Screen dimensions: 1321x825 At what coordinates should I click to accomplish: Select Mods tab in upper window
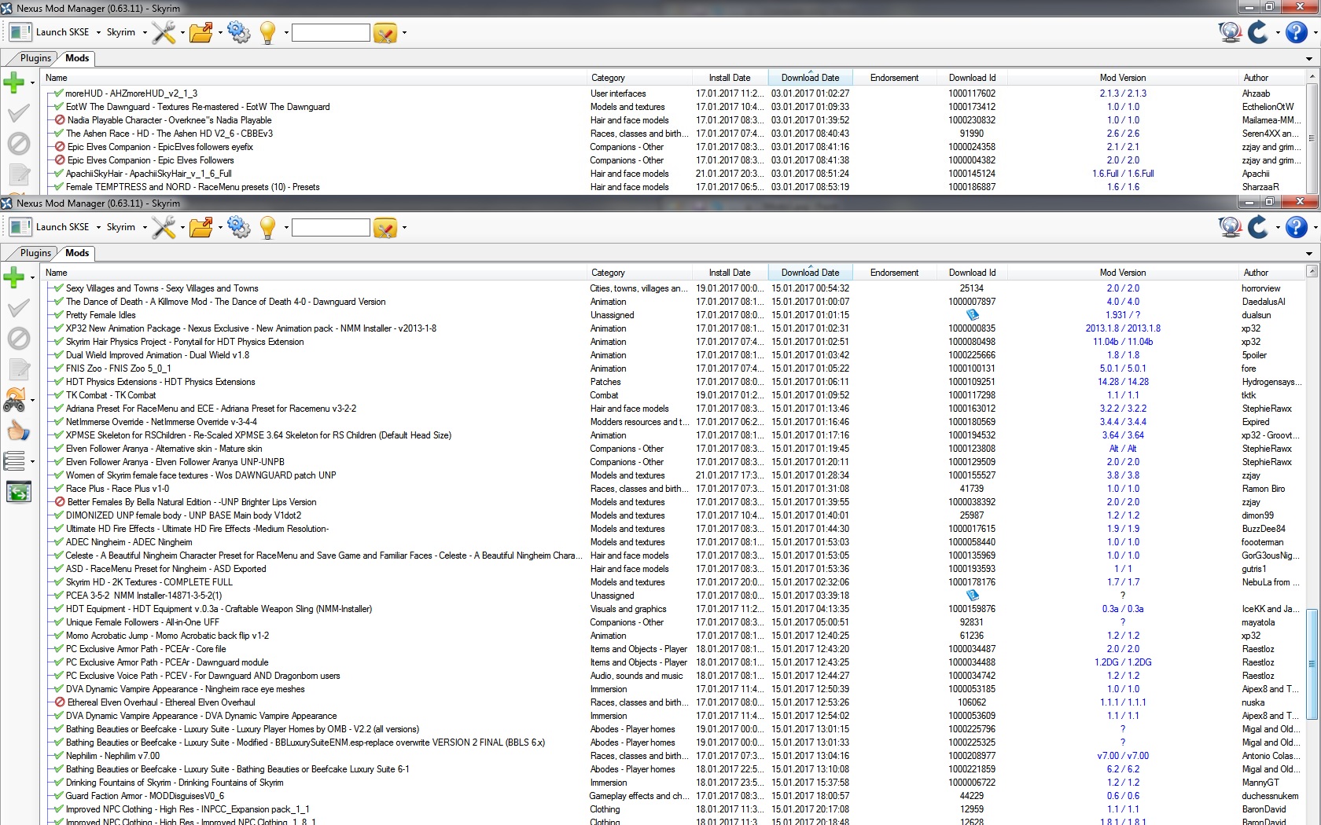[77, 58]
